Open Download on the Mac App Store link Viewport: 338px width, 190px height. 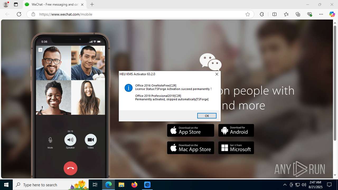(x=191, y=148)
